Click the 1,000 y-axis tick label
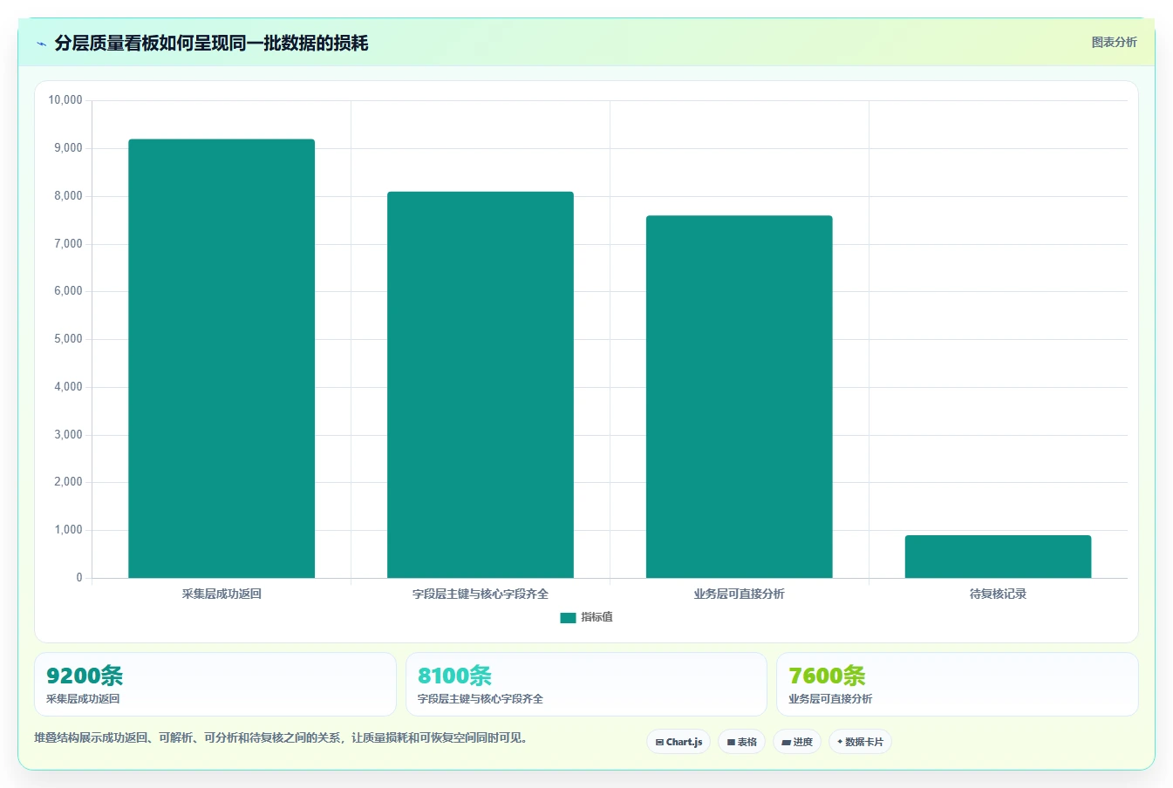The width and height of the screenshot is (1173, 788). (x=68, y=530)
